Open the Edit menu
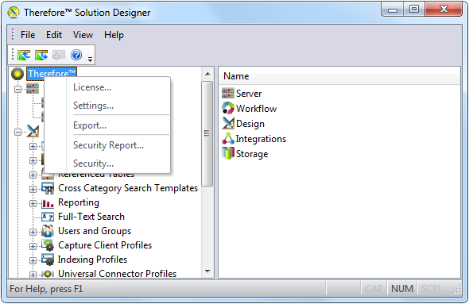 pos(54,35)
